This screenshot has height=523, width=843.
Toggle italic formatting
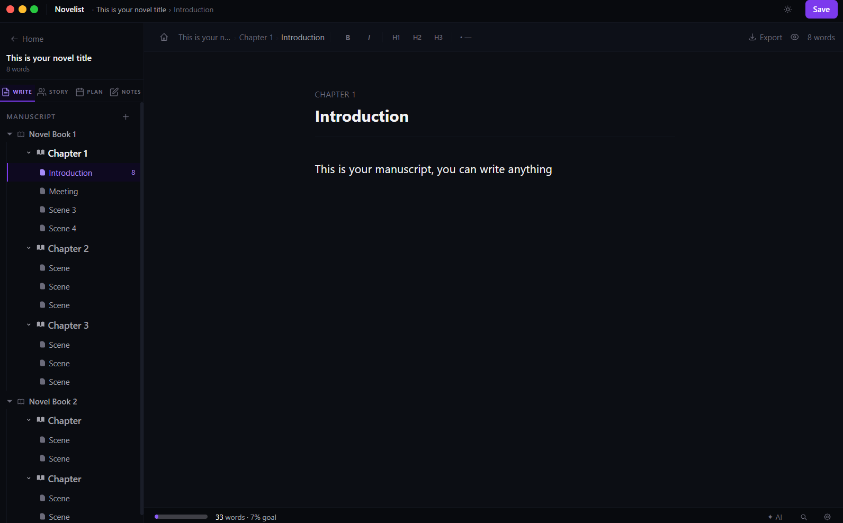(369, 38)
